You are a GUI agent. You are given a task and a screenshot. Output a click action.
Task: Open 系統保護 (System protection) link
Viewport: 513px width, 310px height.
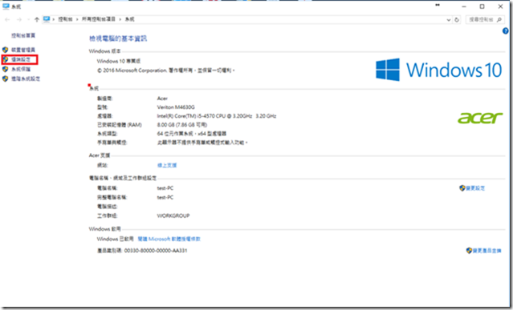pyautogui.click(x=21, y=69)
